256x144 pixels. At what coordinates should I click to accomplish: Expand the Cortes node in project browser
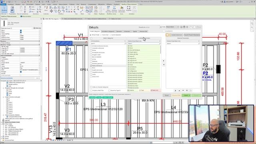click(4, 97)
